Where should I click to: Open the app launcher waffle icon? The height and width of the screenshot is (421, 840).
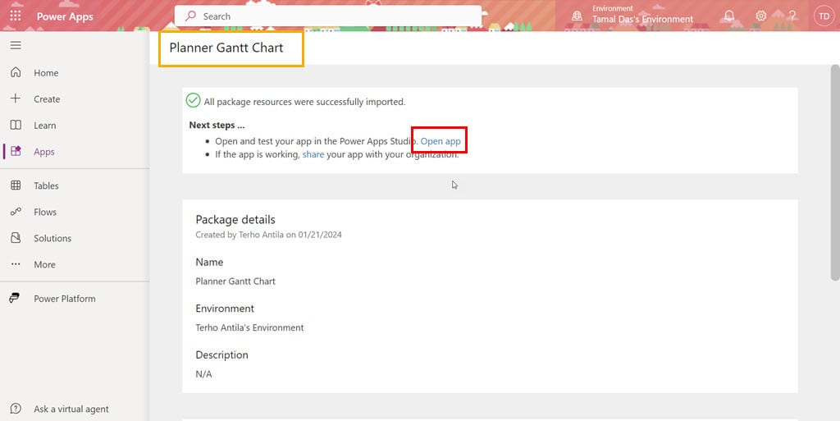[x=16, y=16]
